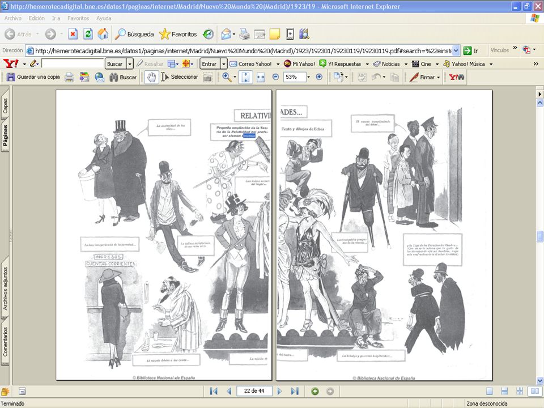Open the Archivo menu
This screenshot has height=408, width=544.
(13, 18)
